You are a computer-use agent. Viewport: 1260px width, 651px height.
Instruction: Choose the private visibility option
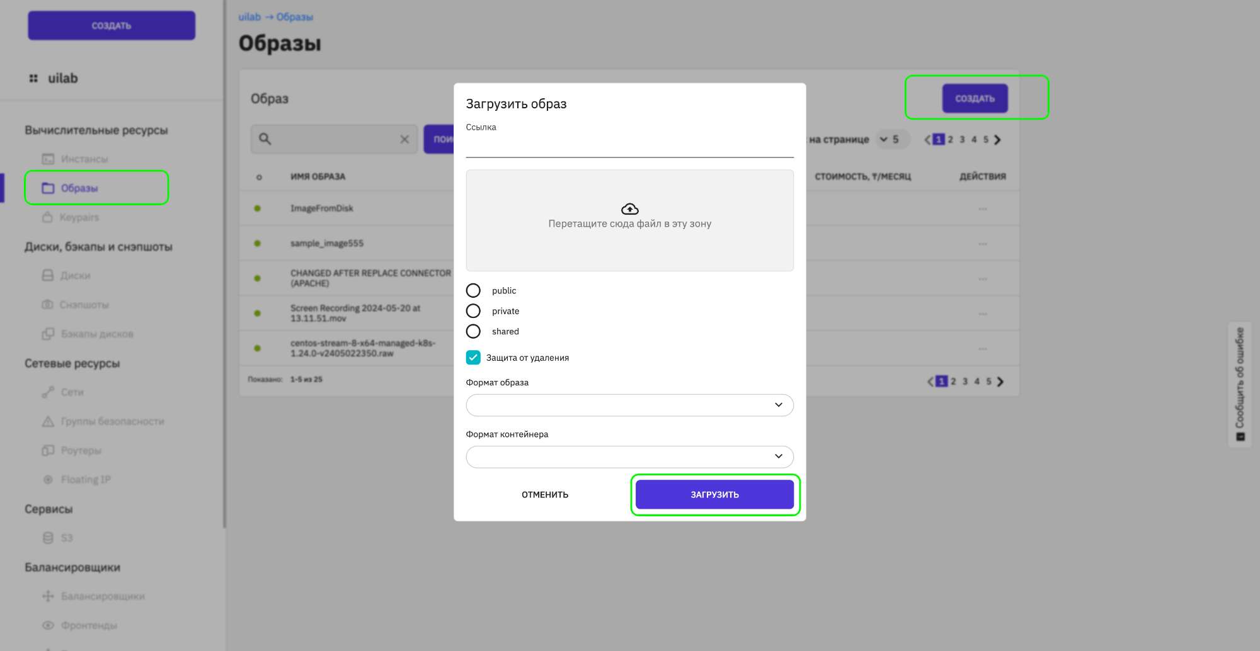473,311
